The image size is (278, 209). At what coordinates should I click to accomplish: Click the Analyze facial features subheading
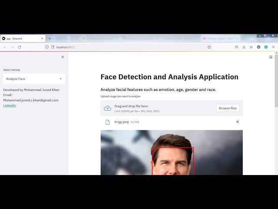pos(158,90)
